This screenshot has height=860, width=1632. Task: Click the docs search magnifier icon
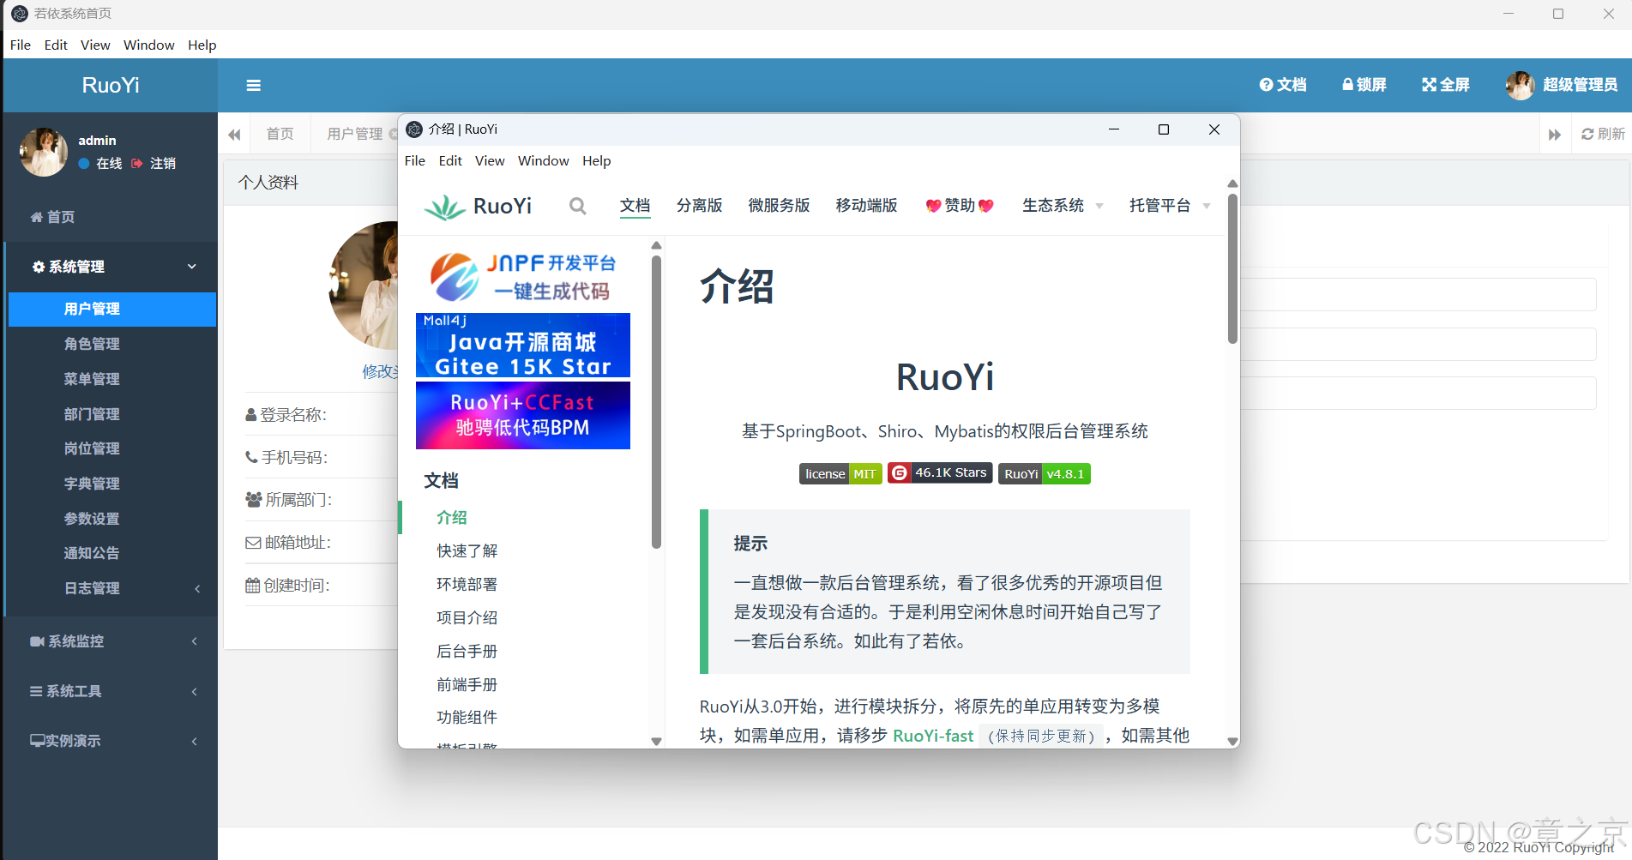click(578, 206)
